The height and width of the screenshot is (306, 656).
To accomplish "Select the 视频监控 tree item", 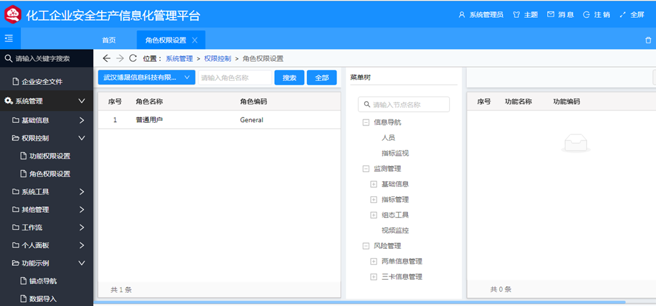I will pyautogui.click(x=395, y=230).
